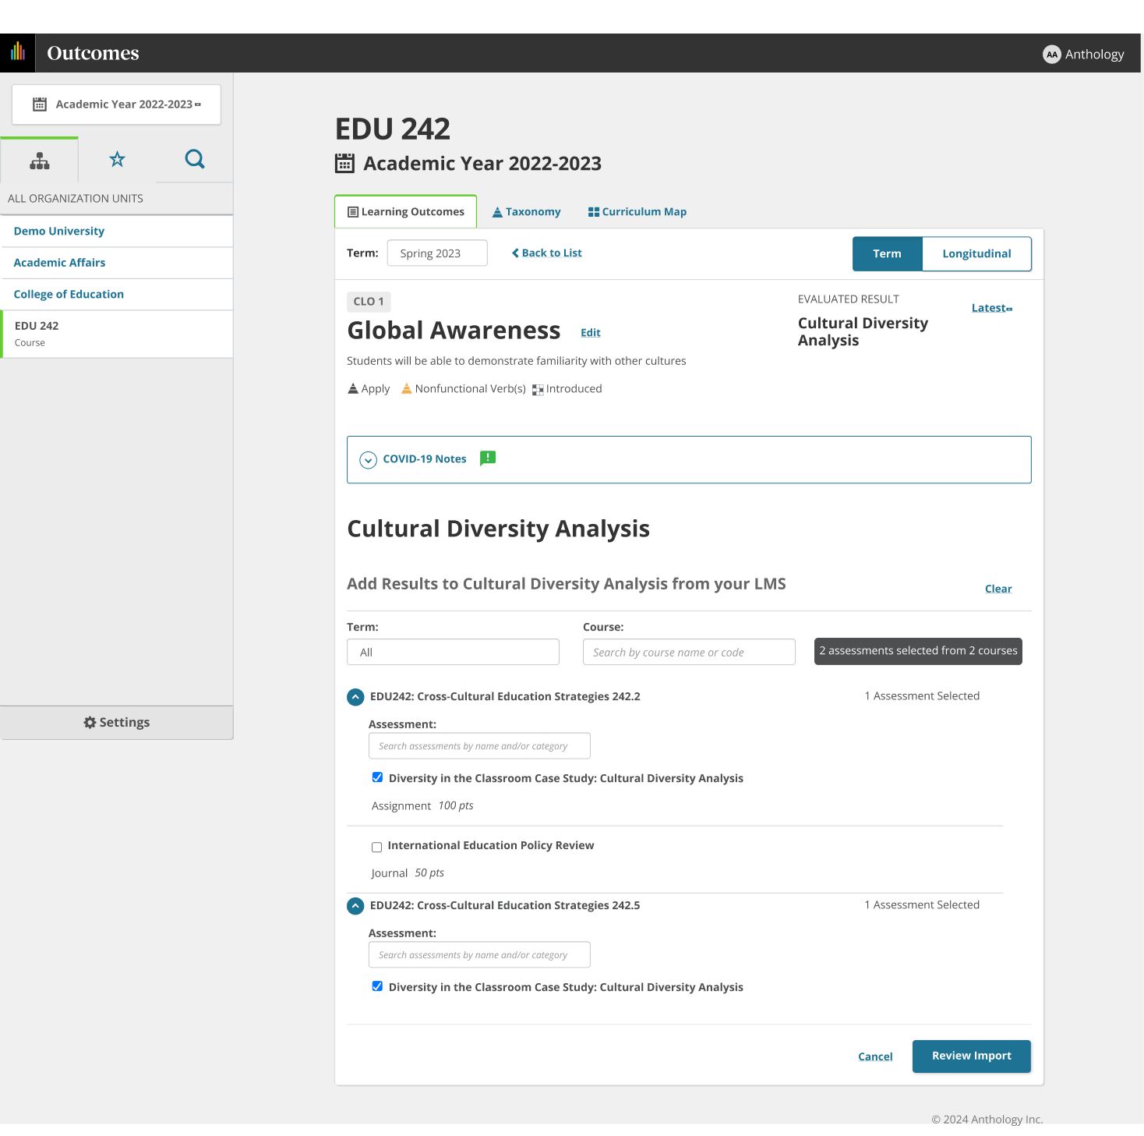This screenshot has width=1144, height=1136.
Task: Click the 2 assessments selected badge
Action: click(x=918, y=651)
